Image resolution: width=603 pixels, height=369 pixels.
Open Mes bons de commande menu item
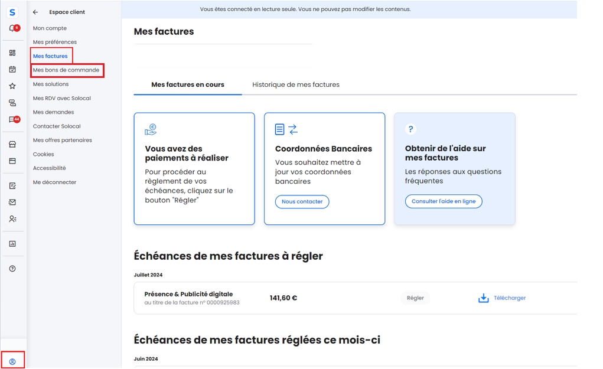click(x=66, y=70)
